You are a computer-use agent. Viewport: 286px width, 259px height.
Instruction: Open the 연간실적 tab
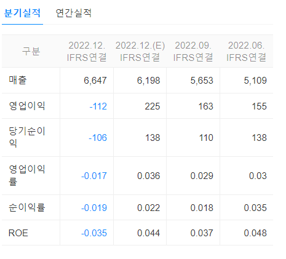[x=74, y=13]
